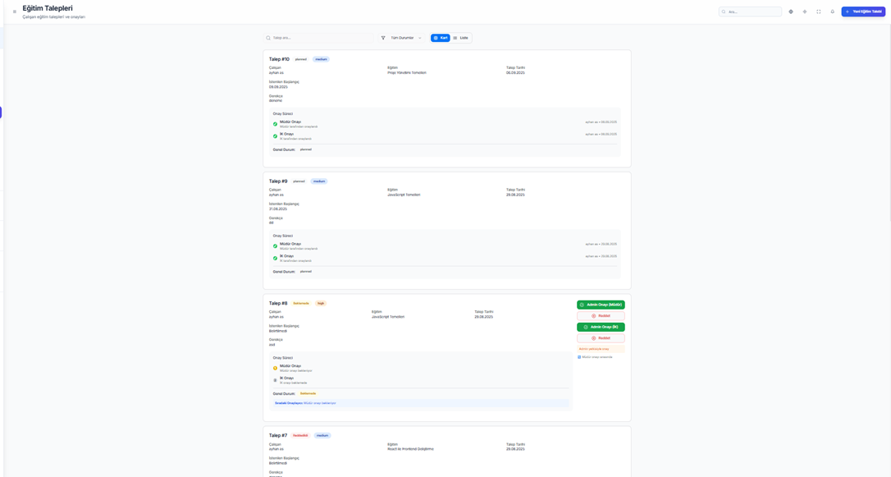Open the notifications bell
Viewport: 891px width, 477px height.
(832, 11)
